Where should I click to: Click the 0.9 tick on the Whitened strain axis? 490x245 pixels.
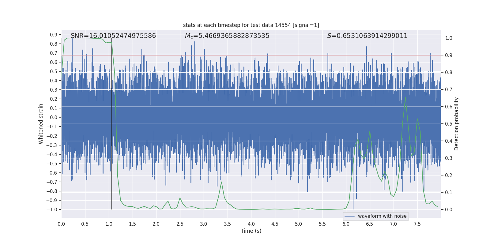click(54, 35)
